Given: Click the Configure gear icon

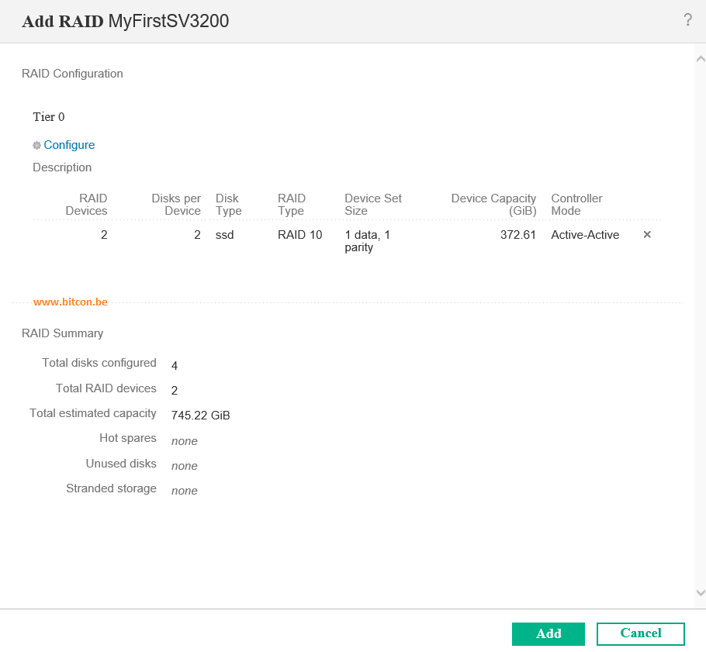Looking at the screenshot, I should pos(37,145).
